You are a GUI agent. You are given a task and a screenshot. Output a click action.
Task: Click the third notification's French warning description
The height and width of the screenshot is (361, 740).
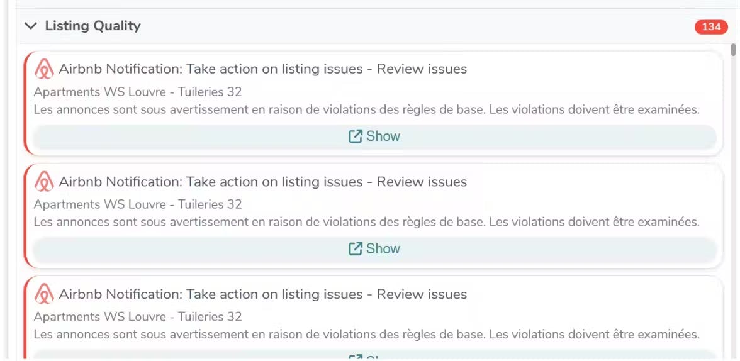[x=366, y=334]
